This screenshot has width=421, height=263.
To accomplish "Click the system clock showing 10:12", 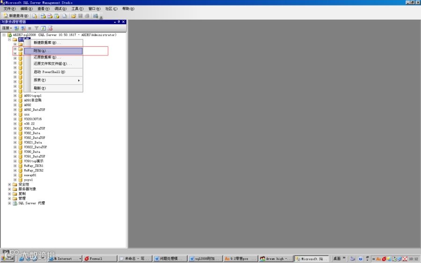I will click(414, 259).
